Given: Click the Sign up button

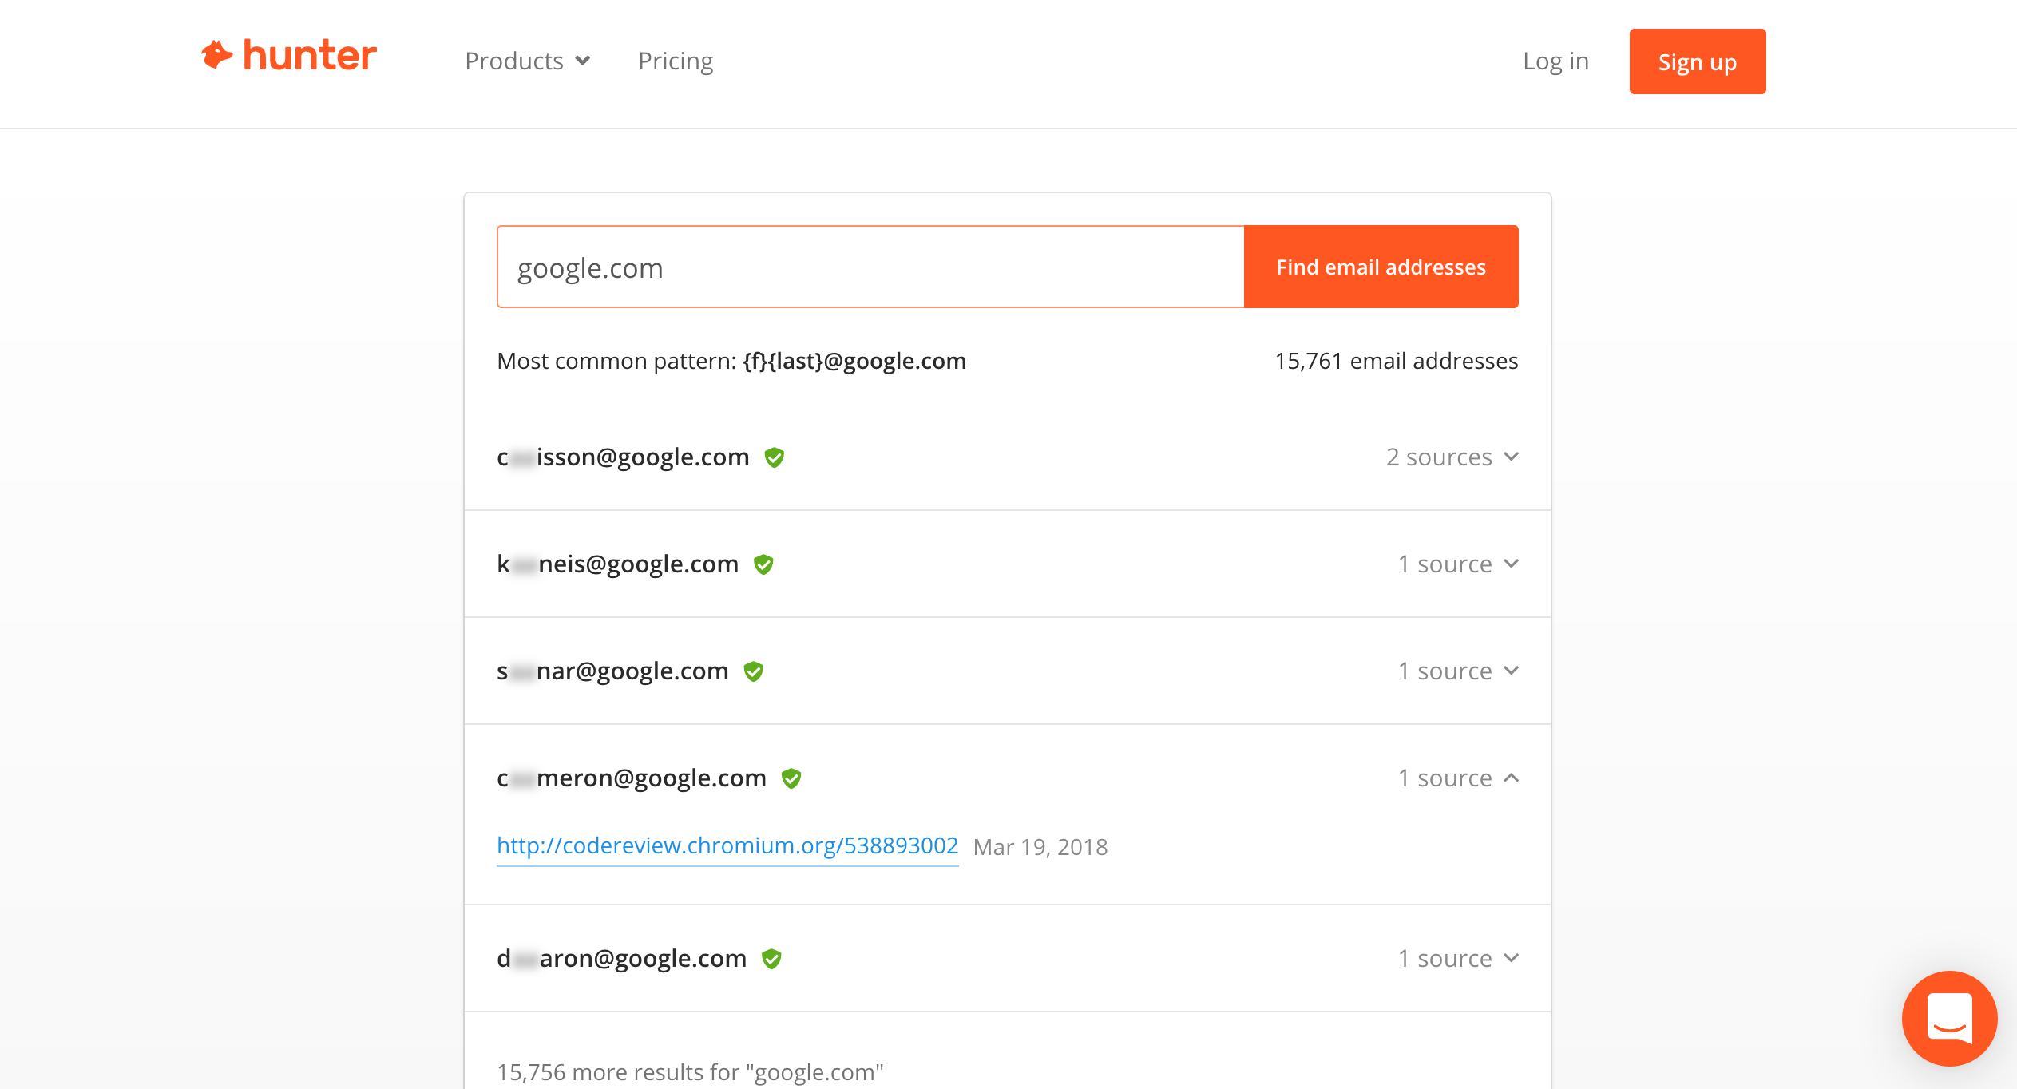Looking at the screenshot, I should tap(1697, 61).
